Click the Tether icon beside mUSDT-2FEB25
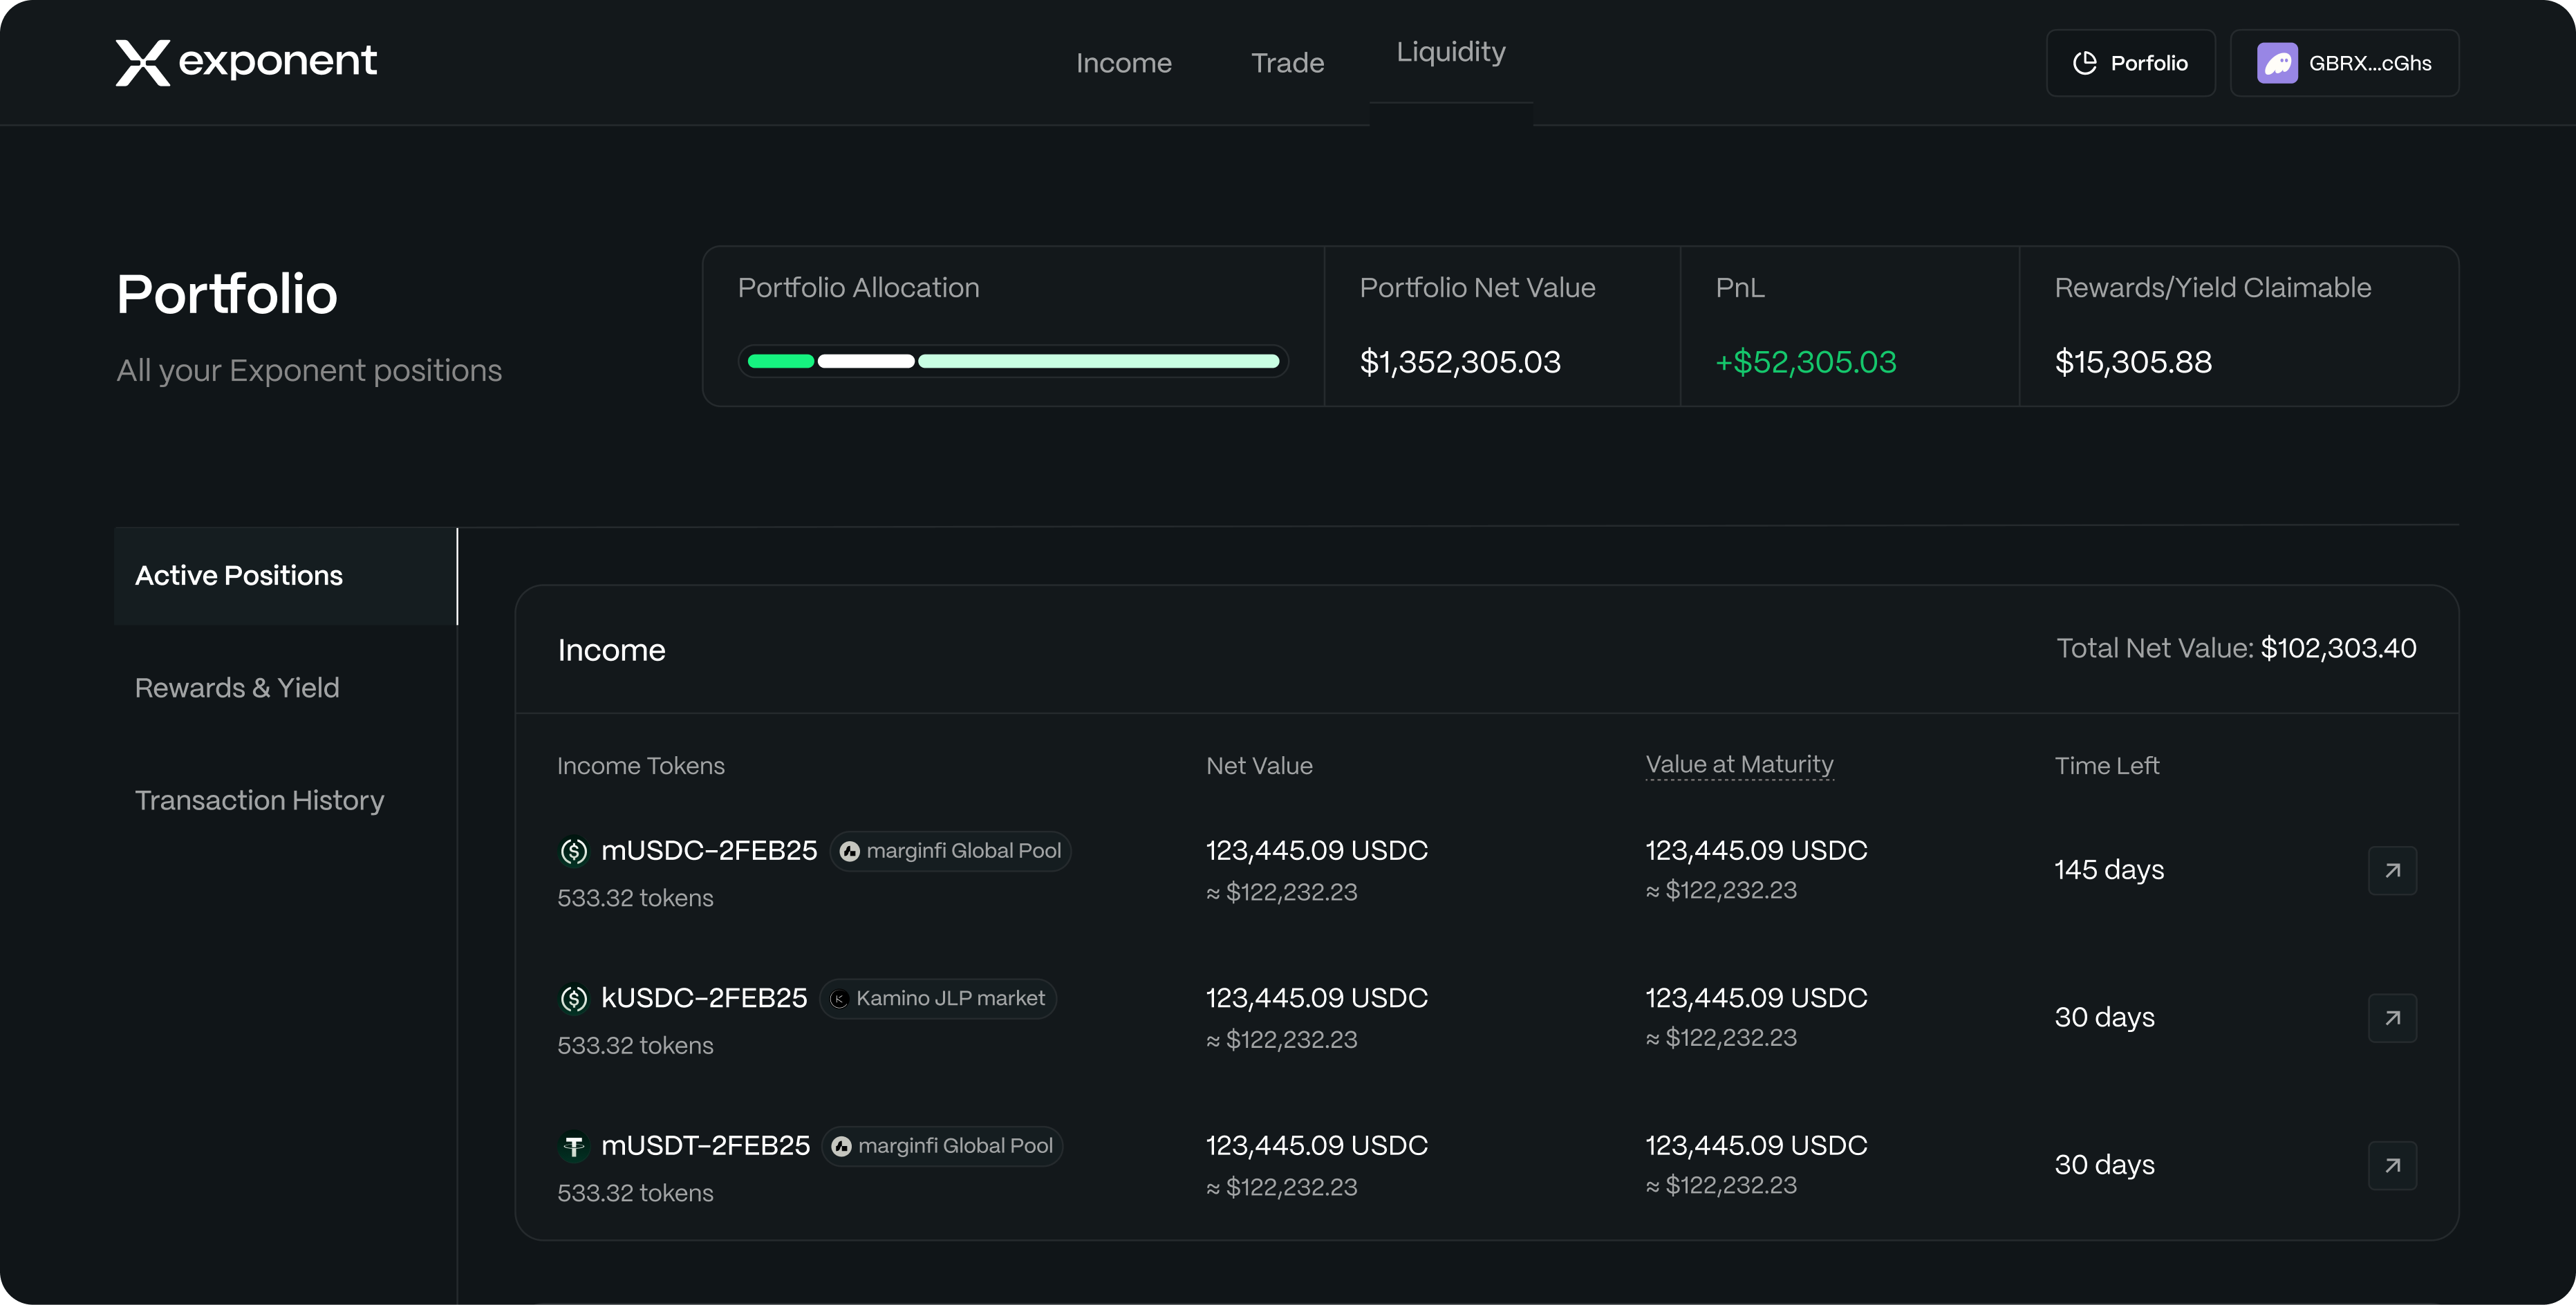This screenshot has width=2576, height=1305. click(574, 1146)
